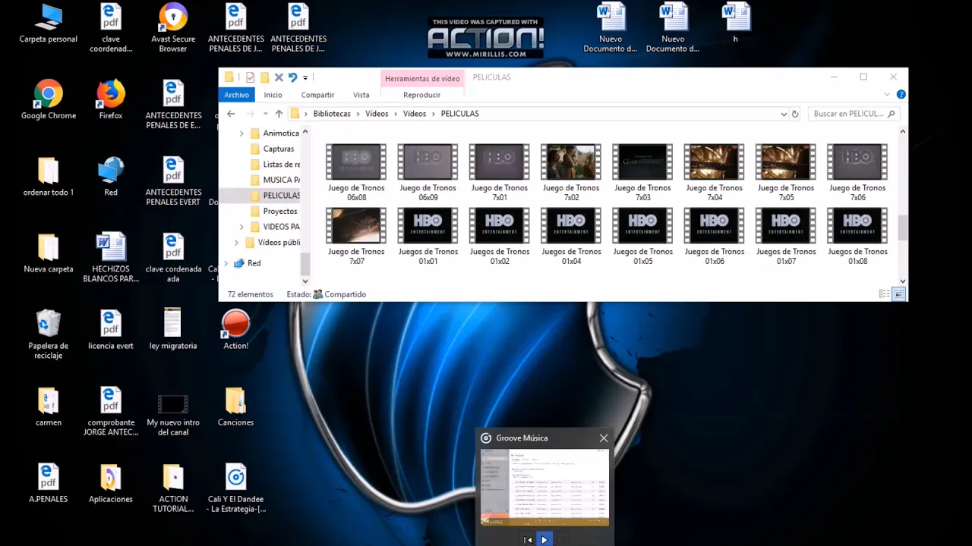This screenshot has height=546, width=972.
Task: Select the 'h' Word document icon
Action: click(x=735, y=24)
